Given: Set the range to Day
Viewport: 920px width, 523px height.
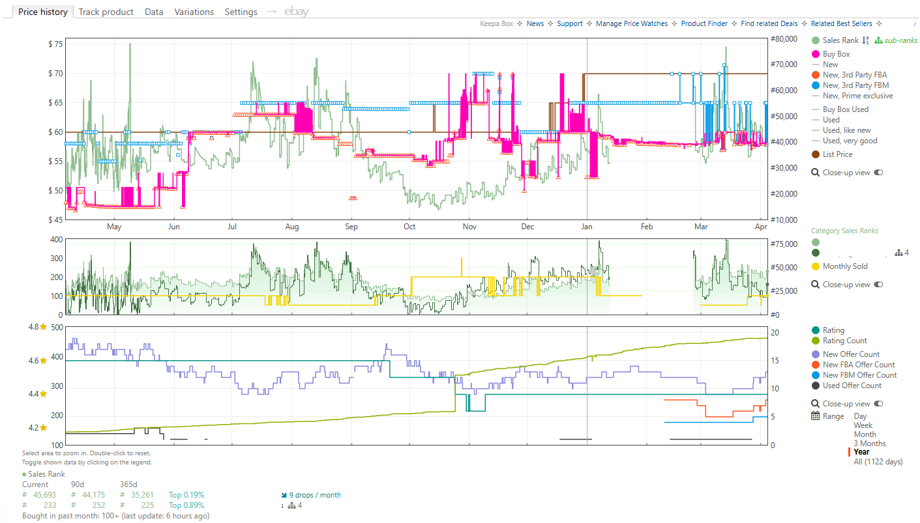Looking at the screenshot, I should point(861,416).
